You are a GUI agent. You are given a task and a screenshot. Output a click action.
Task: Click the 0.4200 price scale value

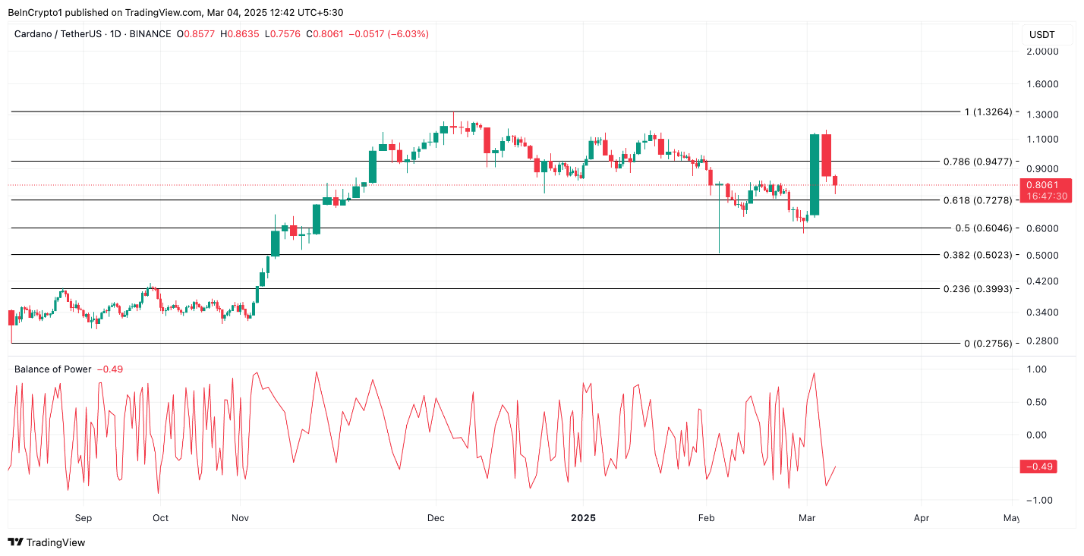pyautogui.click(x=1042, y=281)
